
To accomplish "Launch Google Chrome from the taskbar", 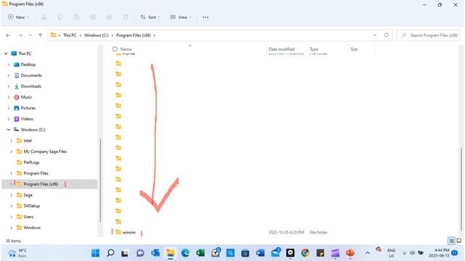I will pos(305,253).
